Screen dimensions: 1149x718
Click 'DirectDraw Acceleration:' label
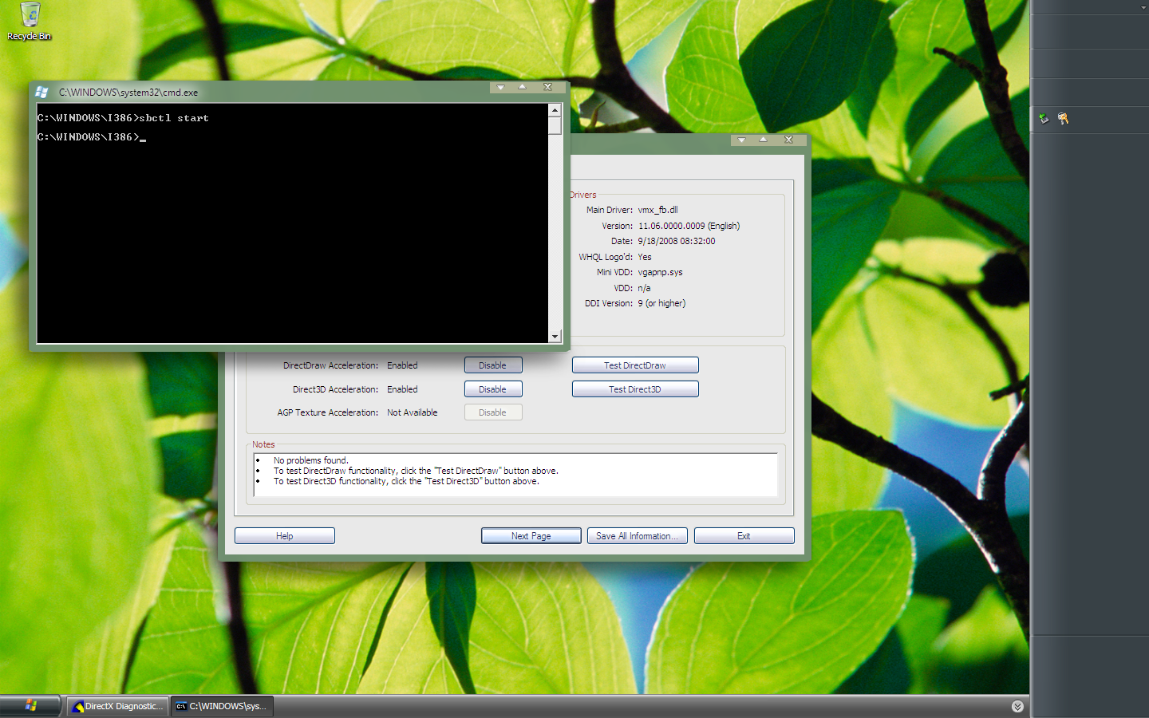(x=330, y=365)
